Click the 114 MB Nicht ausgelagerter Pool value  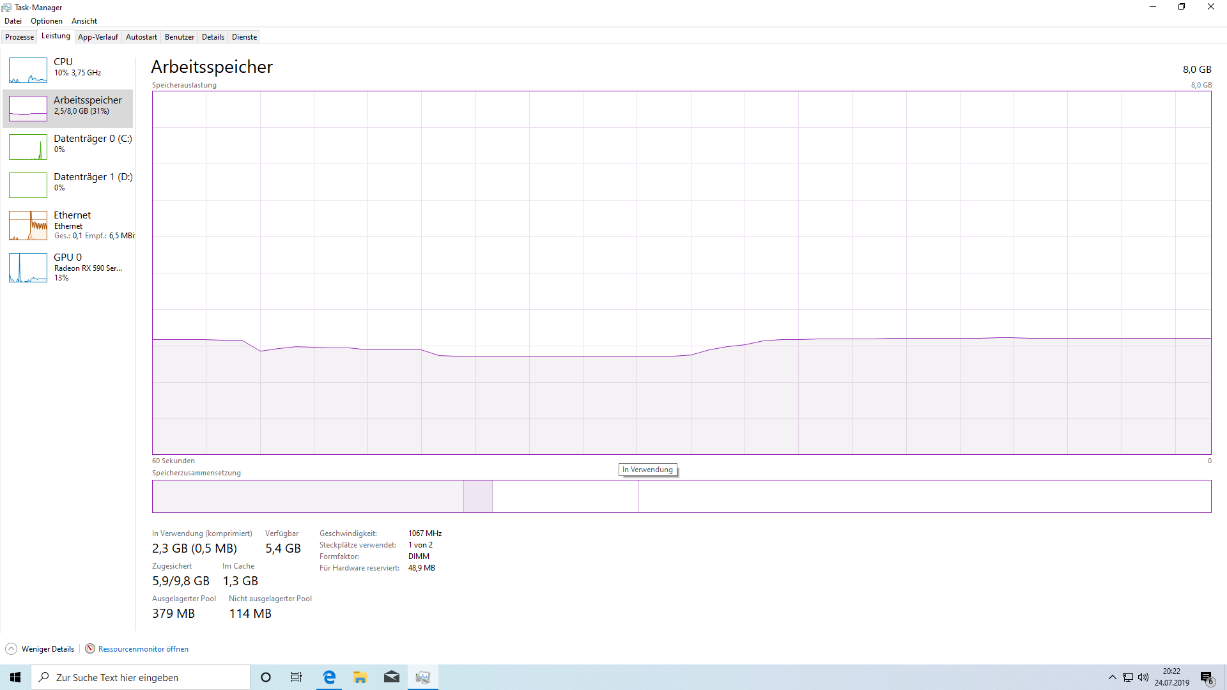coord(251,613)
